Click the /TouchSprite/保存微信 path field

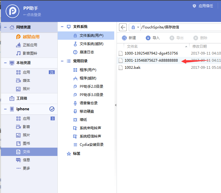point(178,27)
